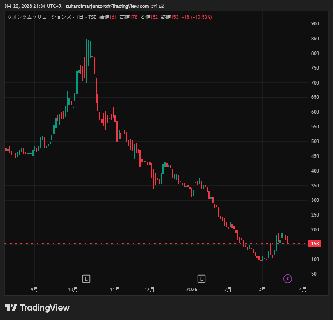Click the 12月 time axis label
This screenshot has width=333, height=320.
pos(150,289)
